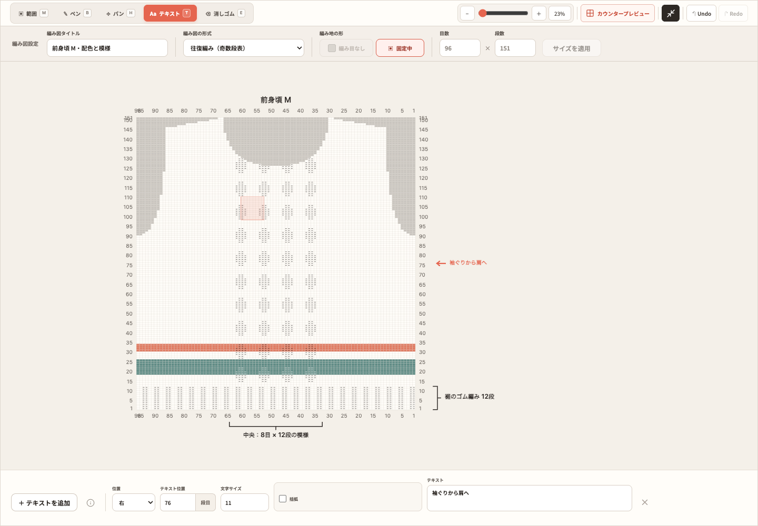The height and width of the screenshot is (526, 758).
Task: Edit the テキスト位置 value 76
Action: coord(178,502)
